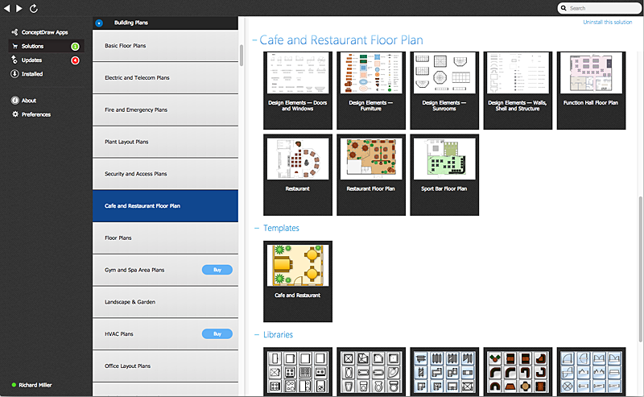Select Electric and Telecom Plans

(165, 77)
